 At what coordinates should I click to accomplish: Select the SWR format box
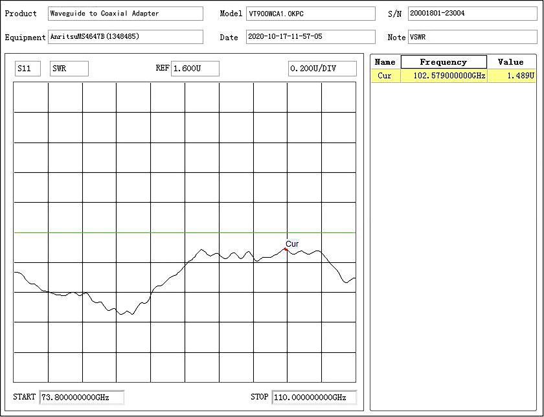pyautogui.click(x=69, y=69)
